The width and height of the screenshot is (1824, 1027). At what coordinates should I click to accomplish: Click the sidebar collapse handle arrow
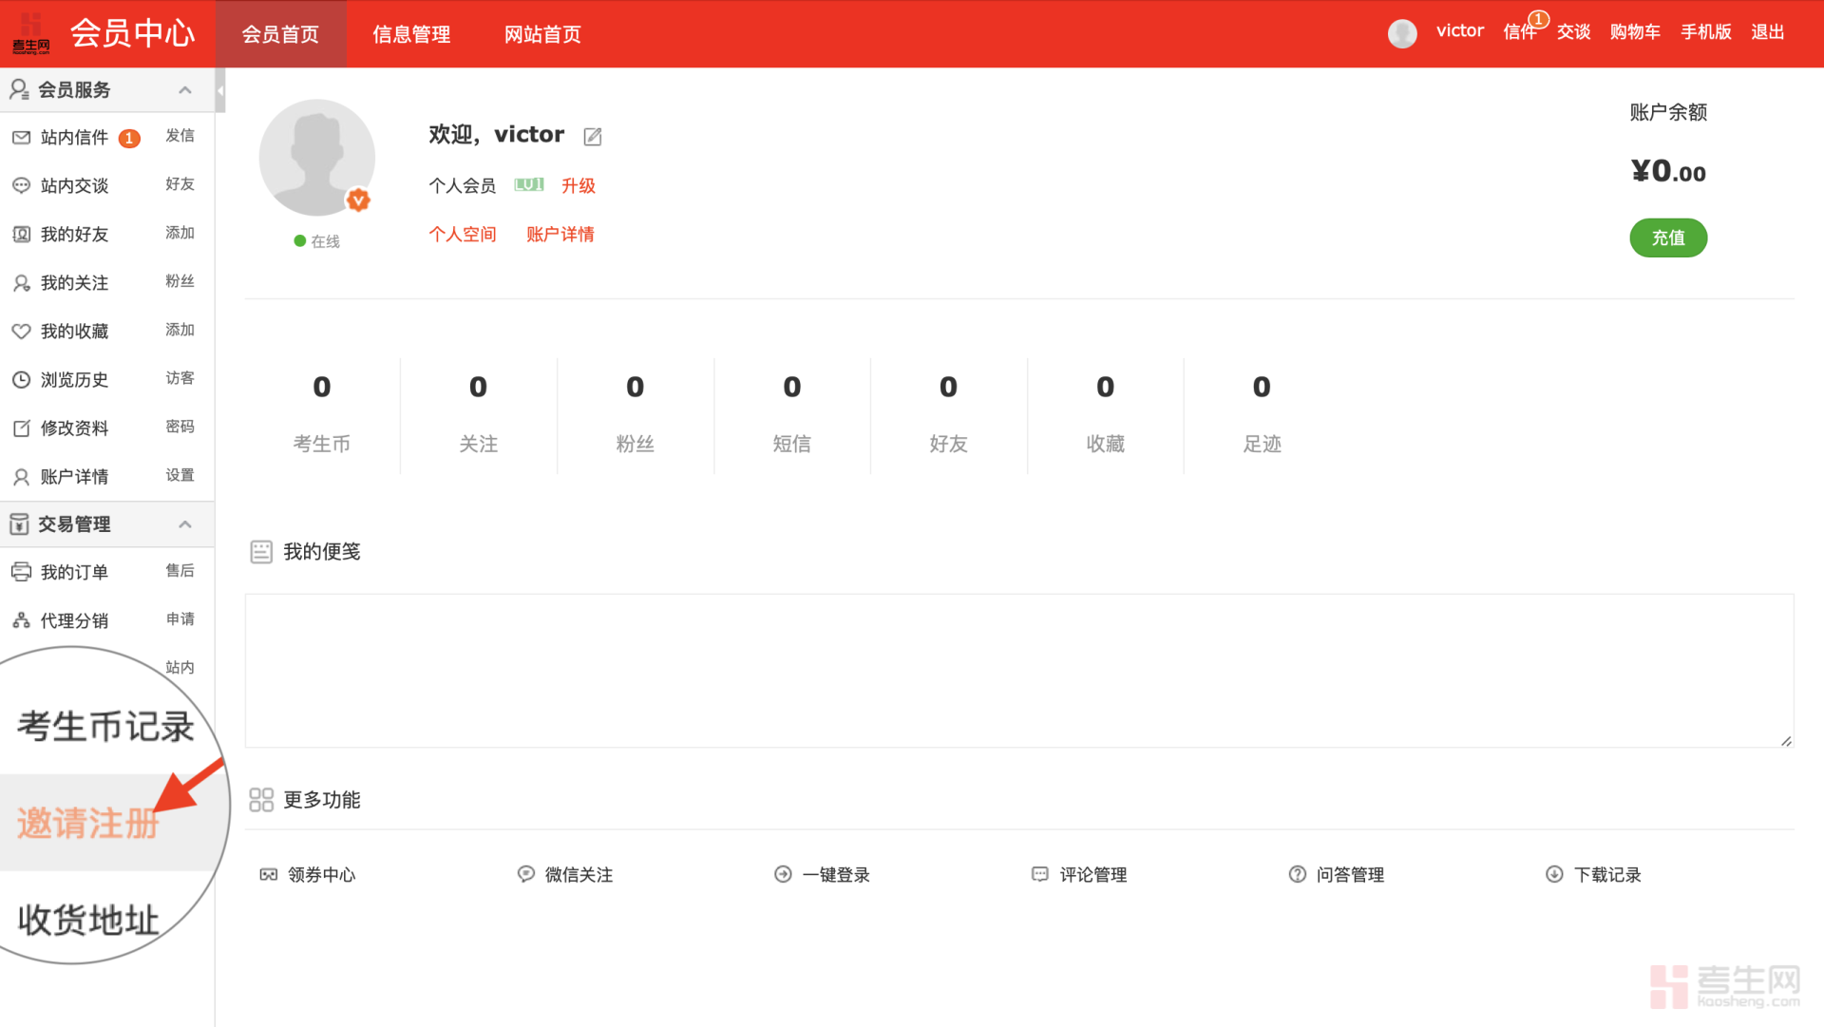coord(220,92)
